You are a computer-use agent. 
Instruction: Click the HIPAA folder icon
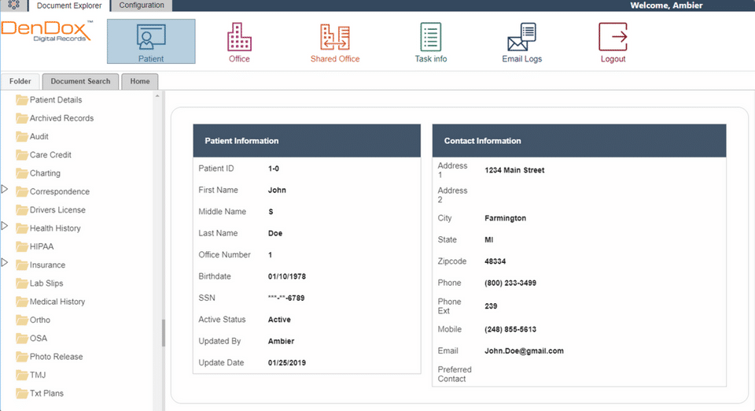(22, 246)
